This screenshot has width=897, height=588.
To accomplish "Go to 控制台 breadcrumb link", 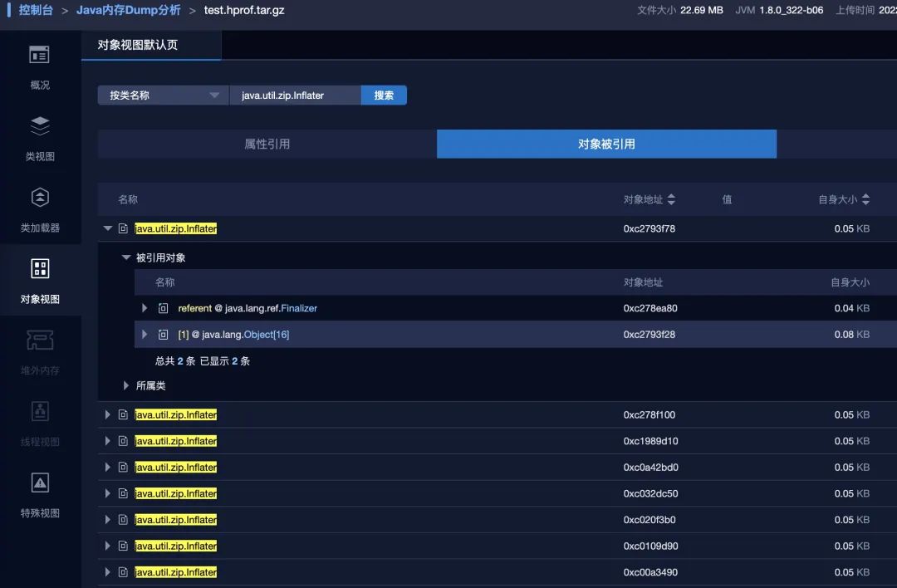I will point(36,10).
